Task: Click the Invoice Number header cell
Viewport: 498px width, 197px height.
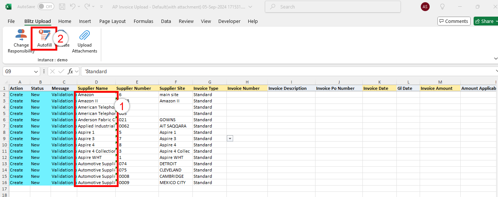Action: pos(247,88)
